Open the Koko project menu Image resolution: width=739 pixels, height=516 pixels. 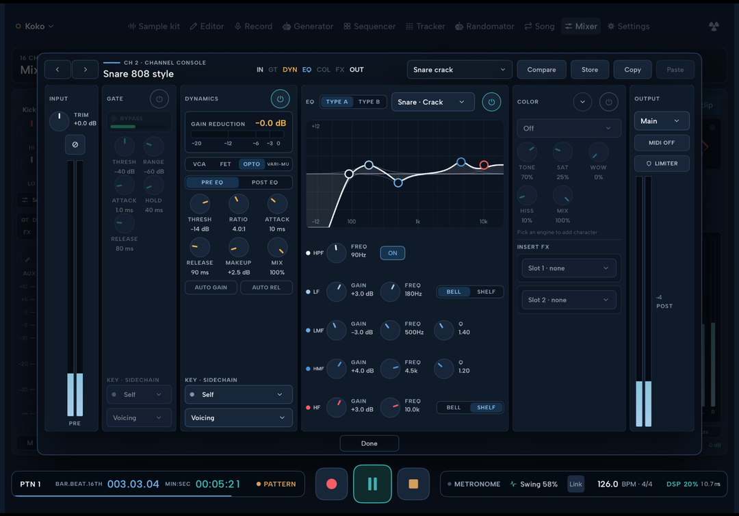point(35,27)
